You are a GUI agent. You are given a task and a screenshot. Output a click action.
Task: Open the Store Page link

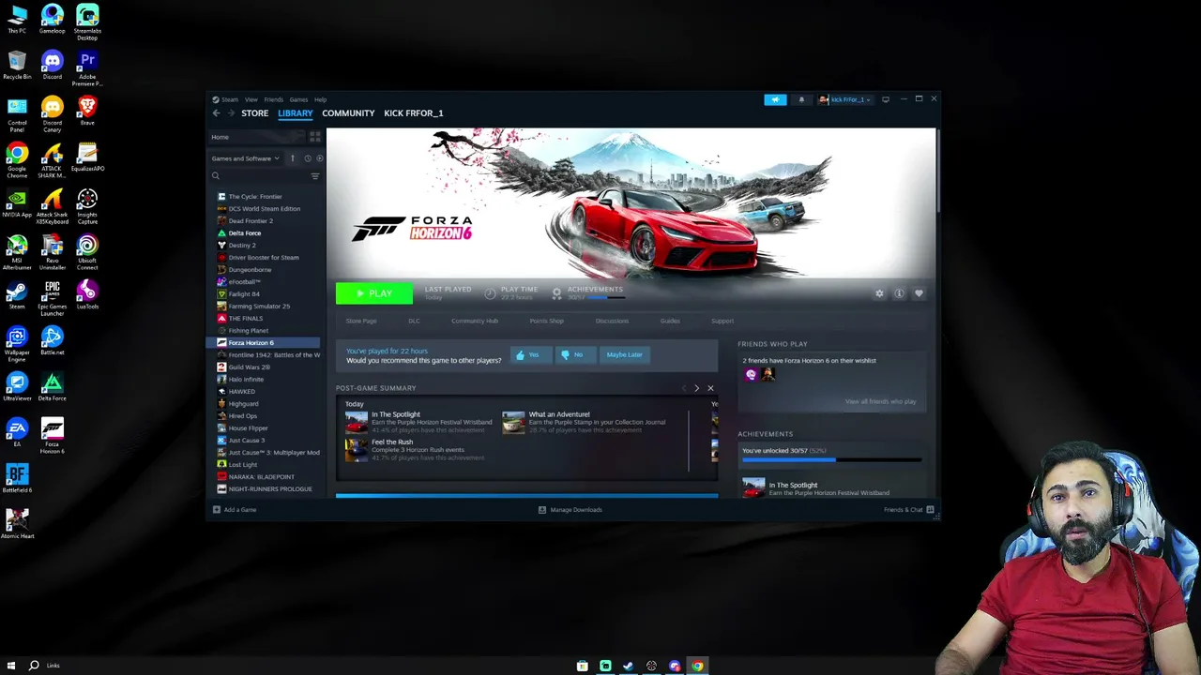[x=361, y=321]
